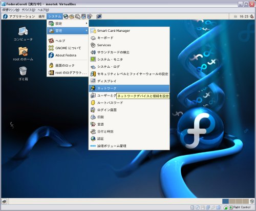The width and height of the screenshot is (256, 211).
Task: Open the trash applet on bottom panel
Action: point(252,201)
